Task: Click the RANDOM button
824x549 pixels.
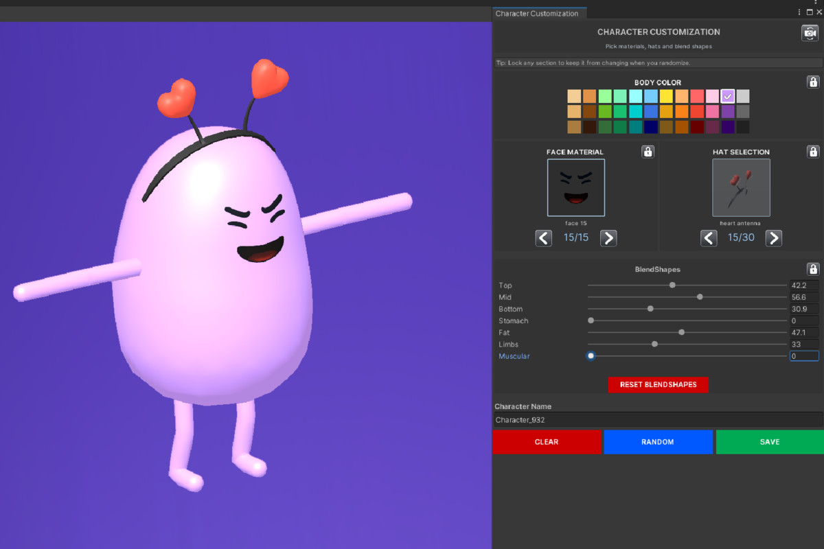Action: [x=658, y=442]
